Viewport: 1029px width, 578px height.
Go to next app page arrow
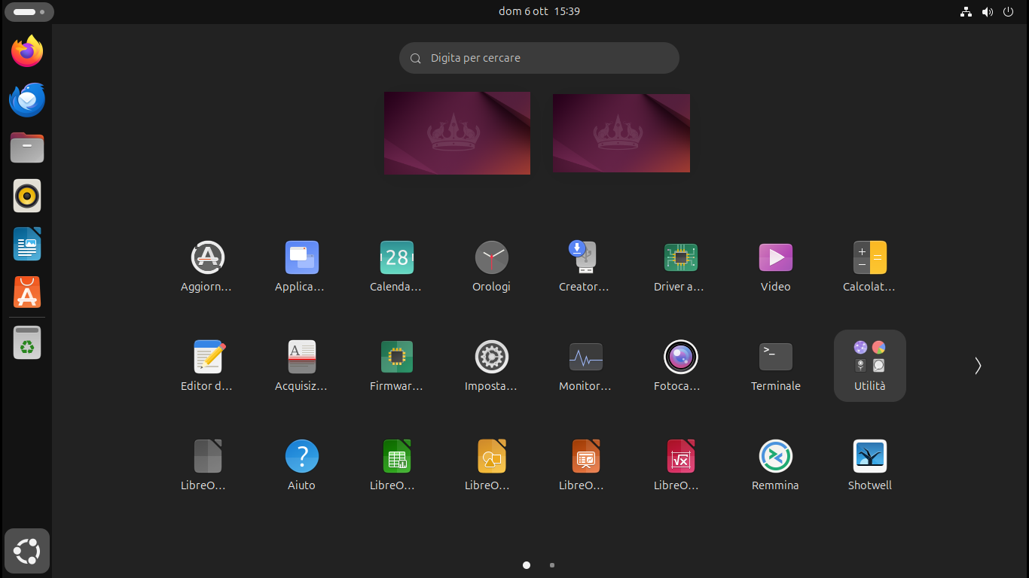click(978, 366)
